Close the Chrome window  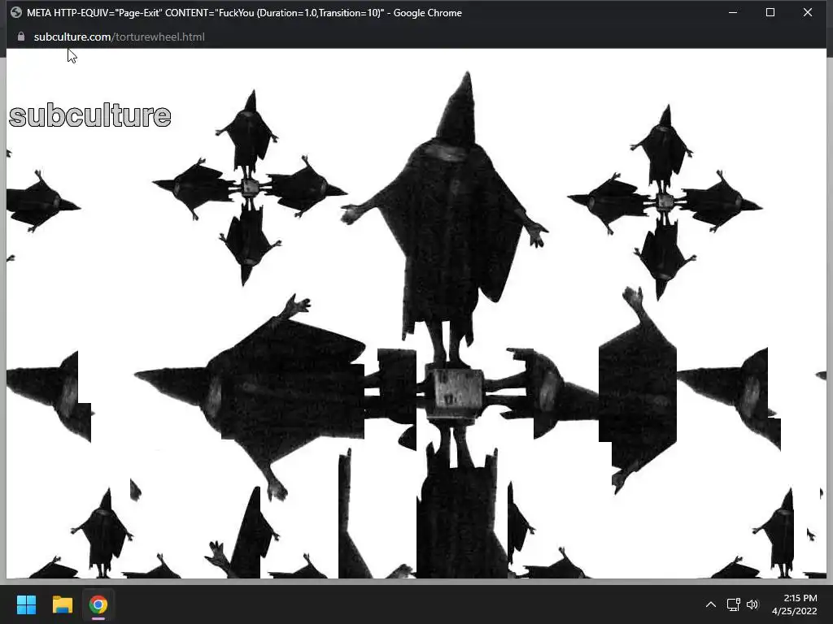[x=808, y=12]
